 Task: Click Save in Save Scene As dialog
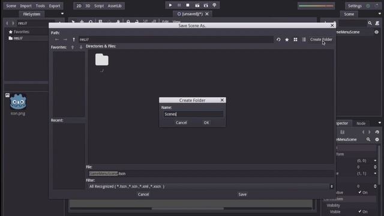pyautogui.click(x=242, y=194)
